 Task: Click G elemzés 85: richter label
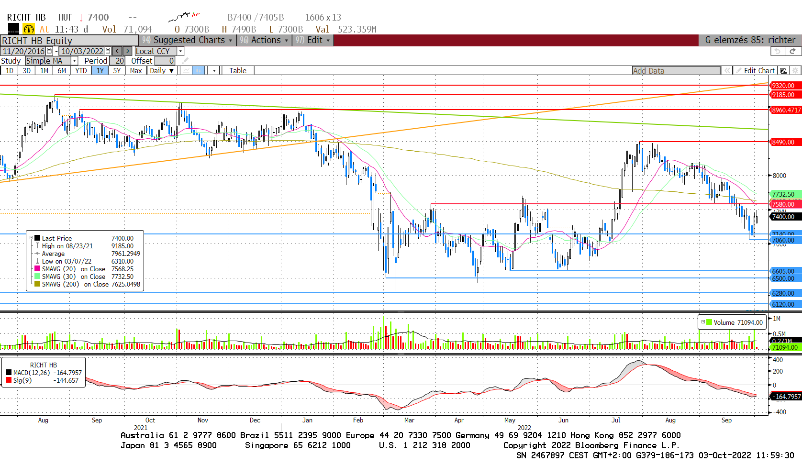click(x=750, y=40)
